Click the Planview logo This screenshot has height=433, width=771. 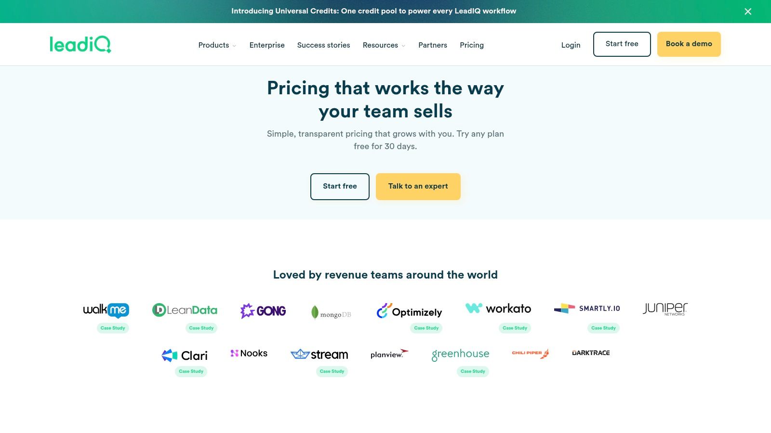click(389, 354)
